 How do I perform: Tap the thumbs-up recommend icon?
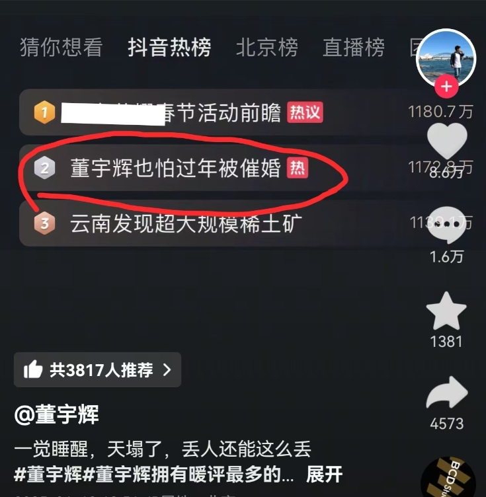(33, 369)
